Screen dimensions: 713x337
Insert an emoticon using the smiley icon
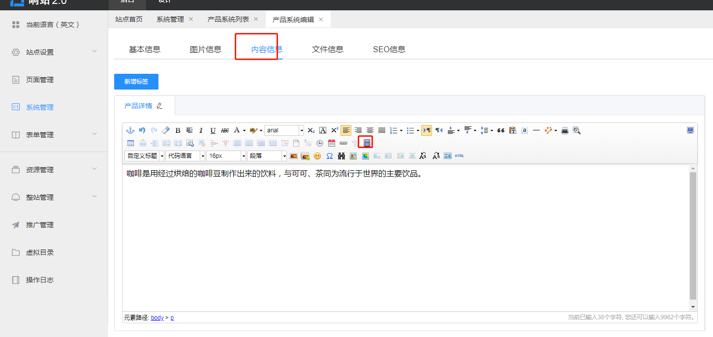317,156
